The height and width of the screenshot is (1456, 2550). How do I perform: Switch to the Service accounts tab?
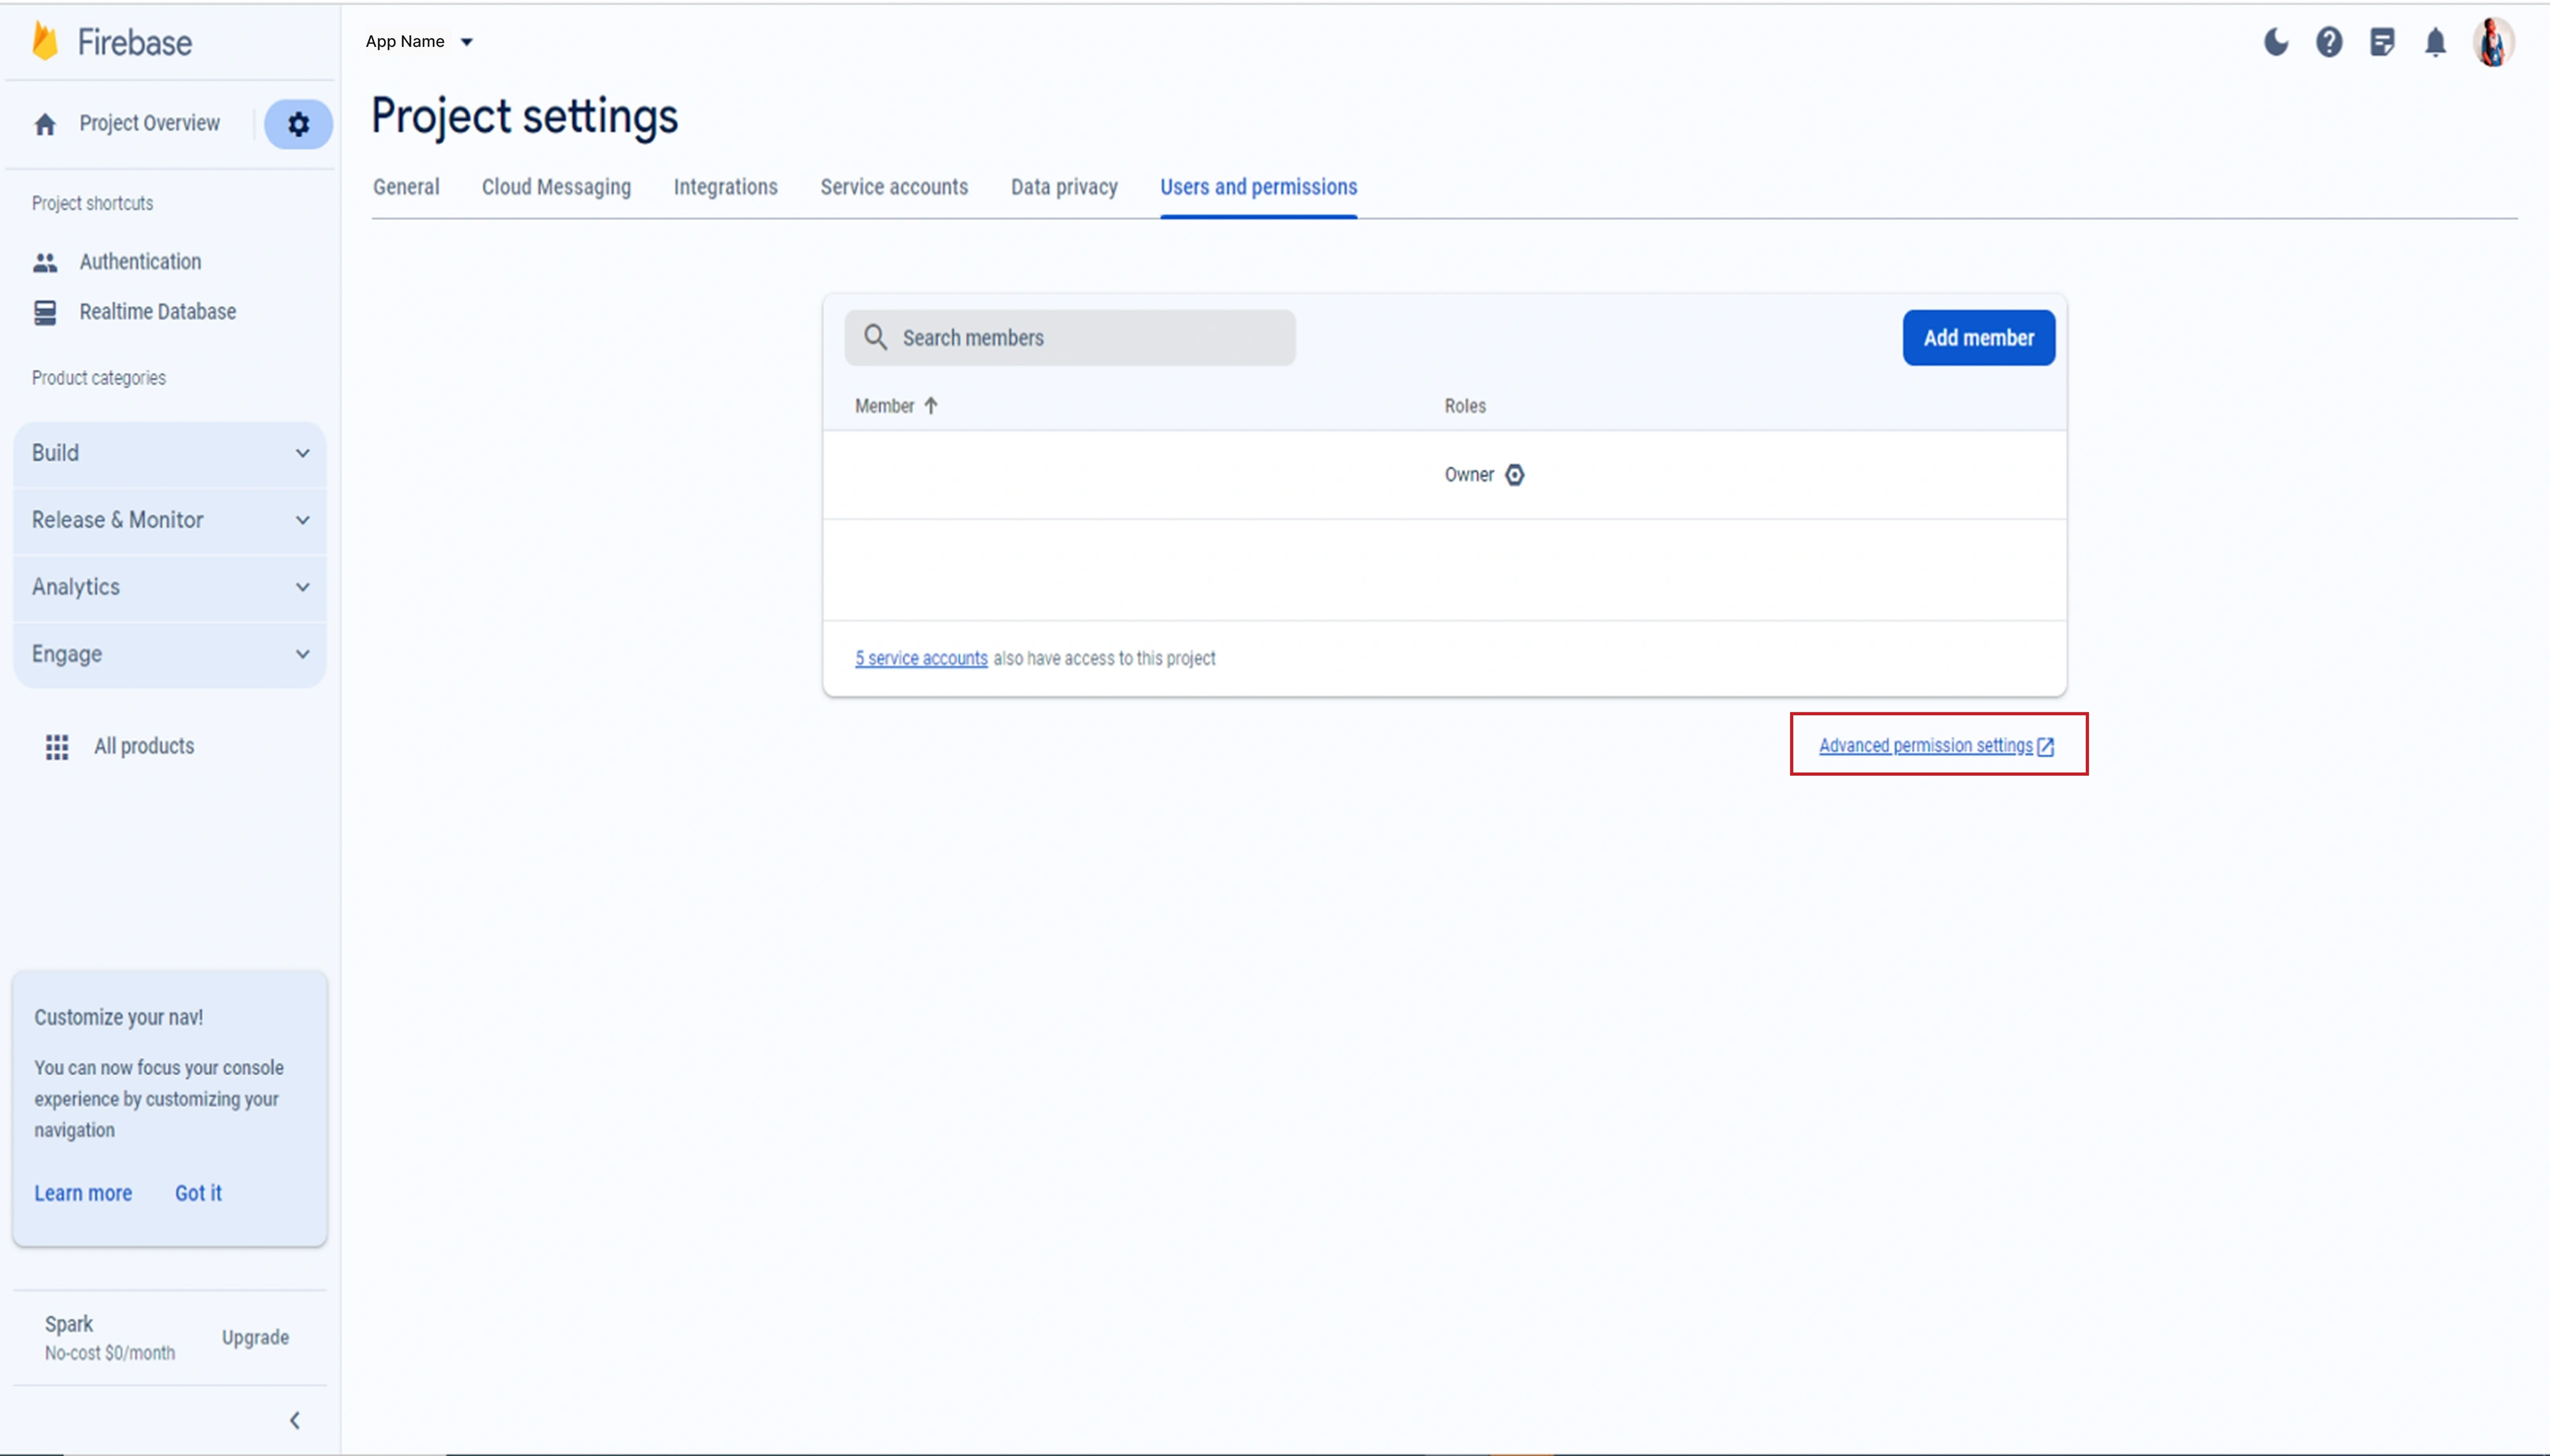point(894,187)
